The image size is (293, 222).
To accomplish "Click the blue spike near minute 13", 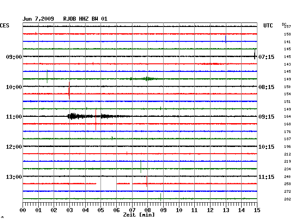I will tap(226, 40).
